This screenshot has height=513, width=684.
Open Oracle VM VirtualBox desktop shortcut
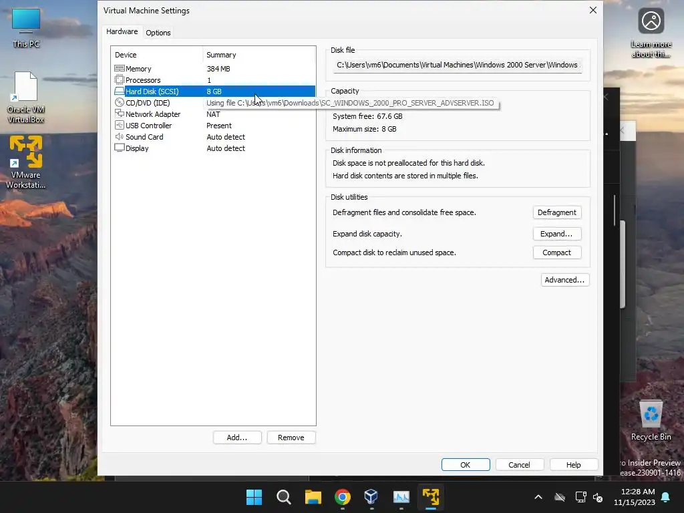coord(26,98)
